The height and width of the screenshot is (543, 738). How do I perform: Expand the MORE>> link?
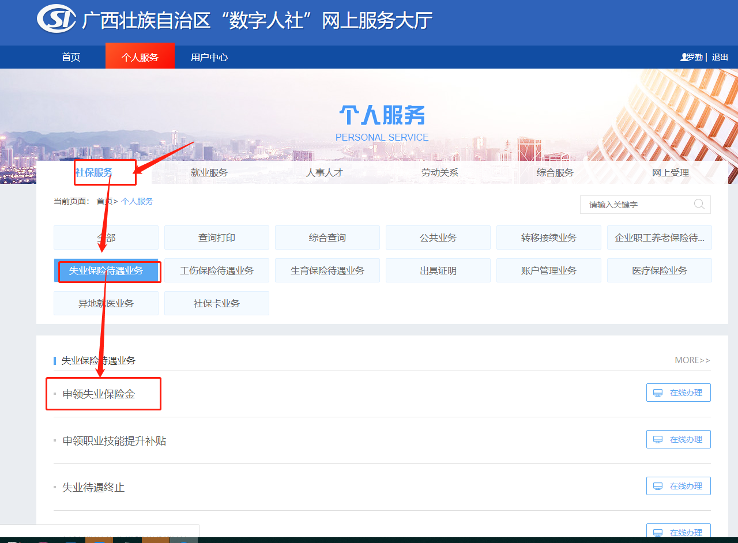[x=692, y=360]
